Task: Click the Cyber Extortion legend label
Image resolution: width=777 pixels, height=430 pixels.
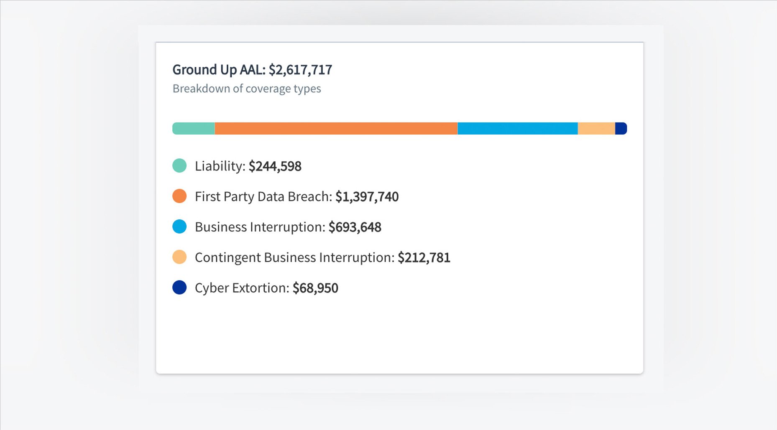Action: click(x=242, y=288)
